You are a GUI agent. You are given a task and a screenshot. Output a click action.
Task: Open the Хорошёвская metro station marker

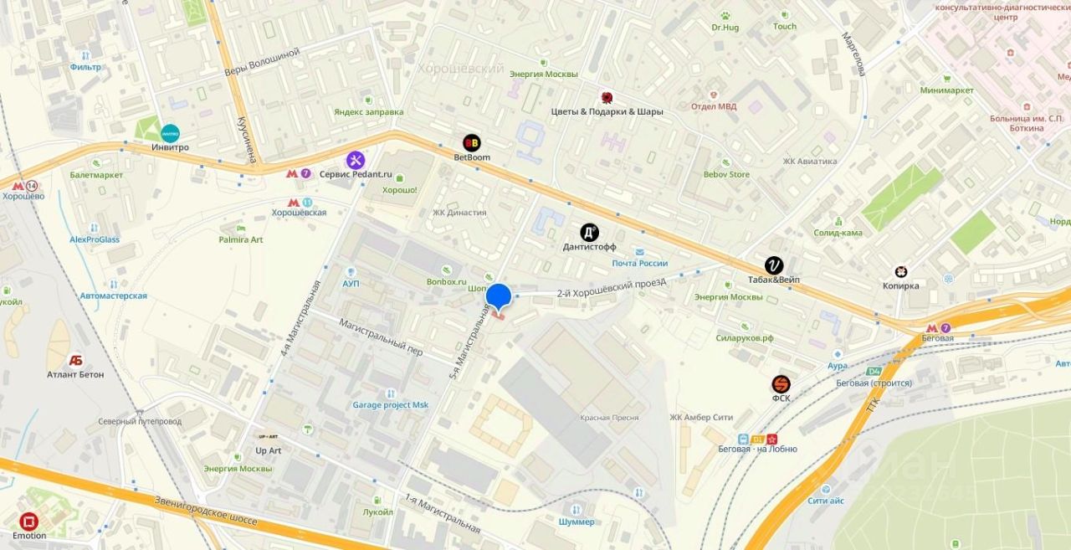[x=299, y=202]
